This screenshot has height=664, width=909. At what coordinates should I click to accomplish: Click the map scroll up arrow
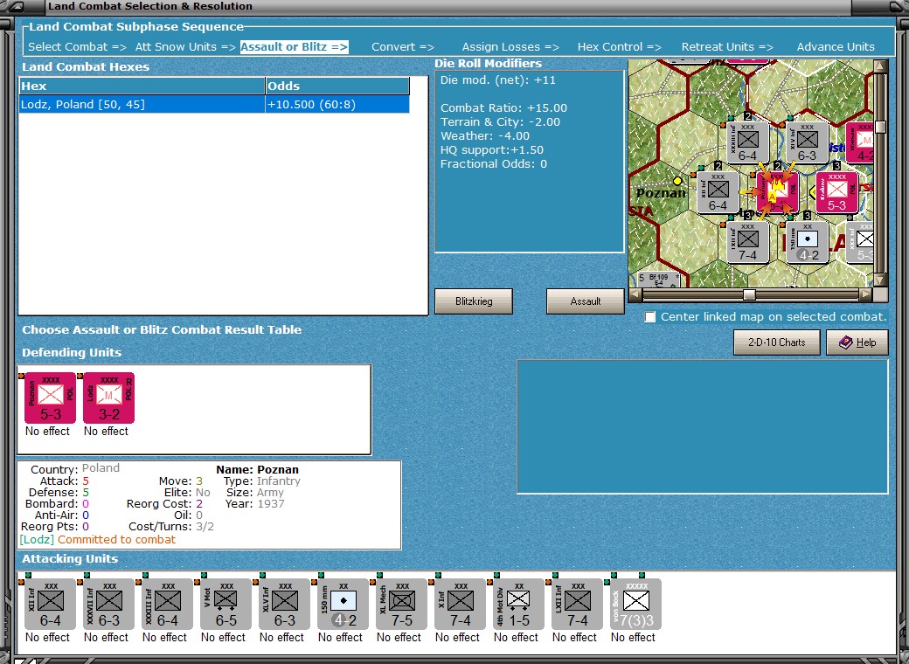point(880,66)
